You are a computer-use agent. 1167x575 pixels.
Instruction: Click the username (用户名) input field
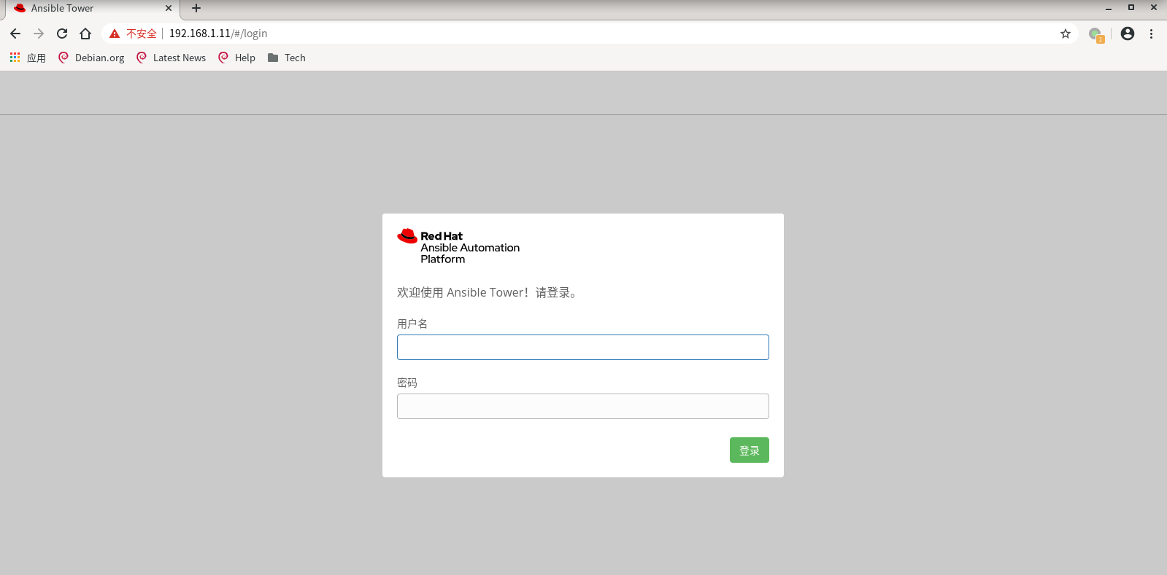click(x=582, y=347)
